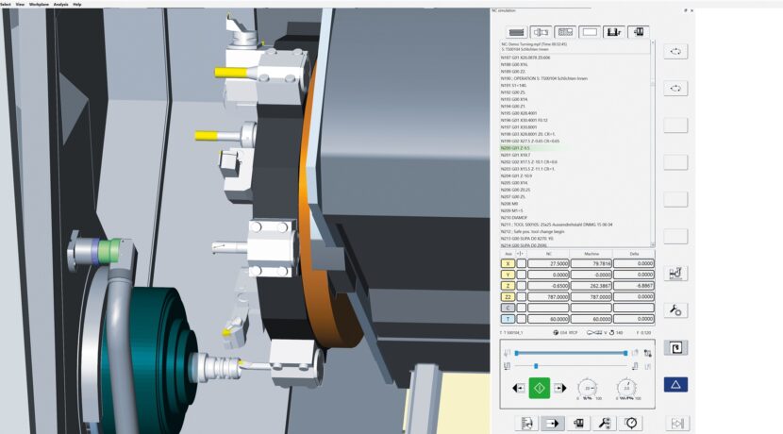
Task: Click the second empty button in the right sidebar
Action: [x=675, y=162]
